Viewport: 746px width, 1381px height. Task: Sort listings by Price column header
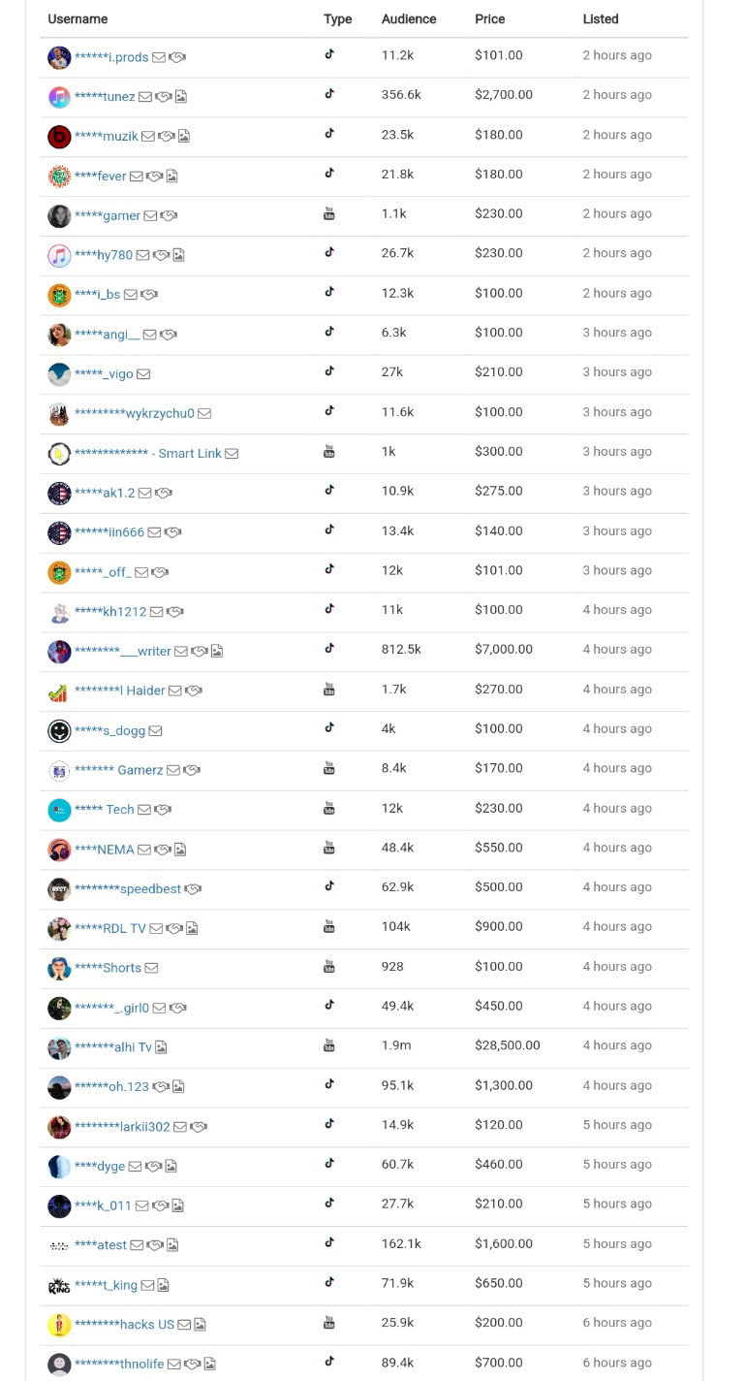(490, 18)
